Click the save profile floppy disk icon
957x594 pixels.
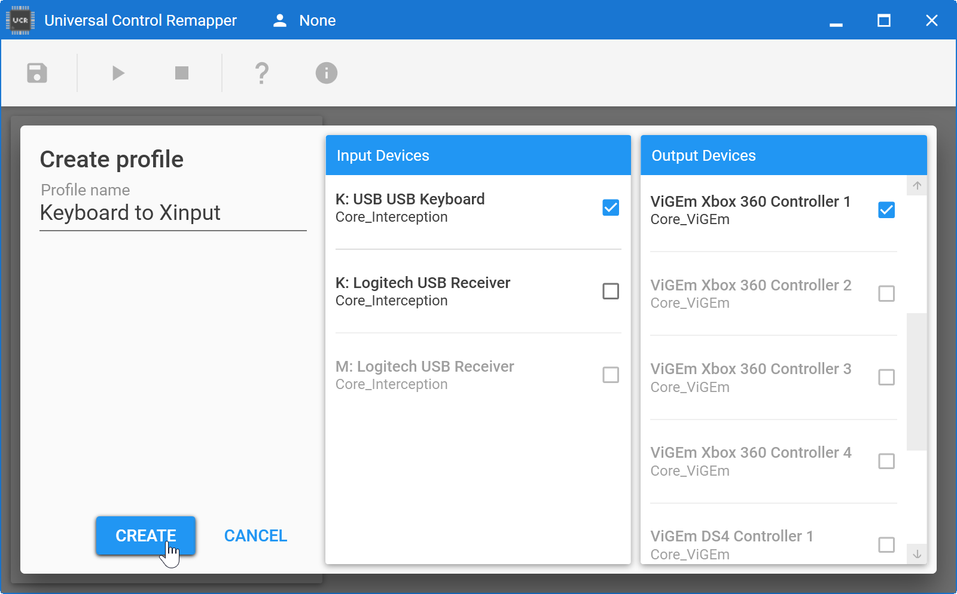(37, 73)
